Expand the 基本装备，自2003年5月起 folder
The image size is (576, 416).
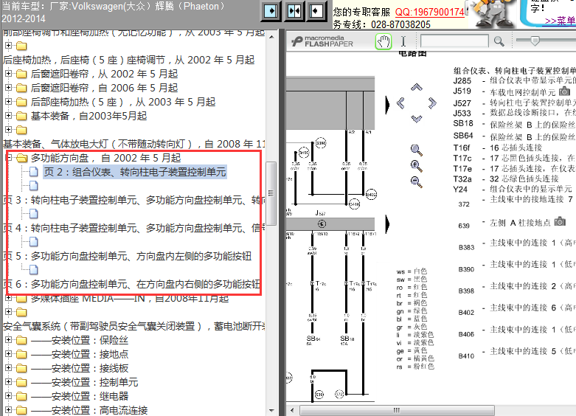point(8,116)
